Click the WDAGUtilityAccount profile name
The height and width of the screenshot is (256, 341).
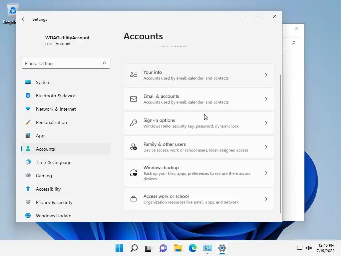[67, 38]
